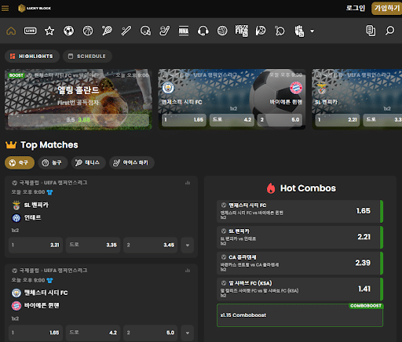Select the American football helmet icon
The image size is (402, 342).
click(x=145, y=31)
